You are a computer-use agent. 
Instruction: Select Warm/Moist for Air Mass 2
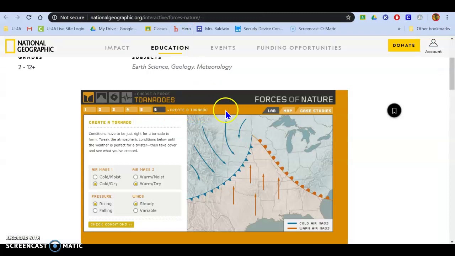coord(135,177)
